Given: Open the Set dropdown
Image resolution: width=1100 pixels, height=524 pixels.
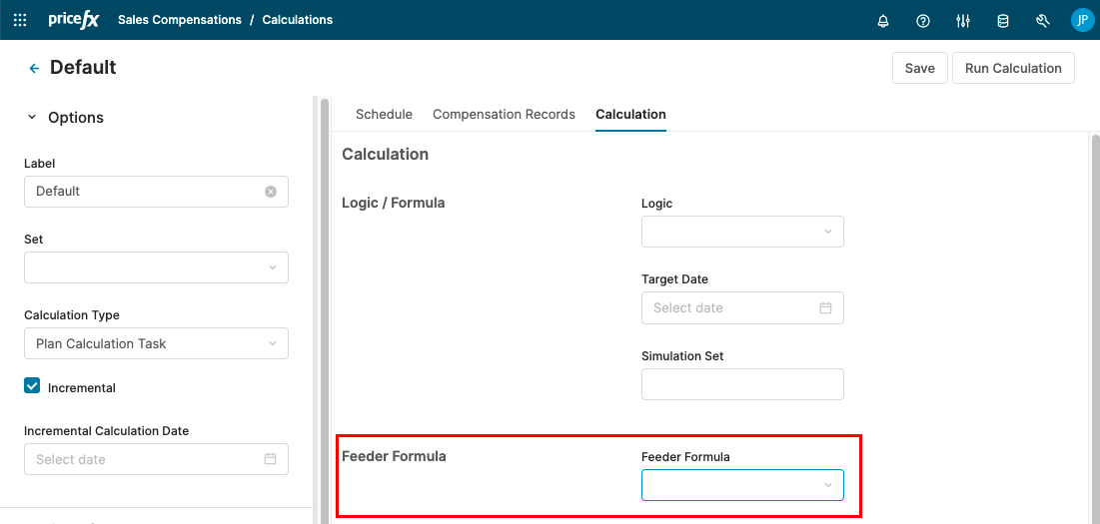Looking at the screenshot, I should point(156,267).
